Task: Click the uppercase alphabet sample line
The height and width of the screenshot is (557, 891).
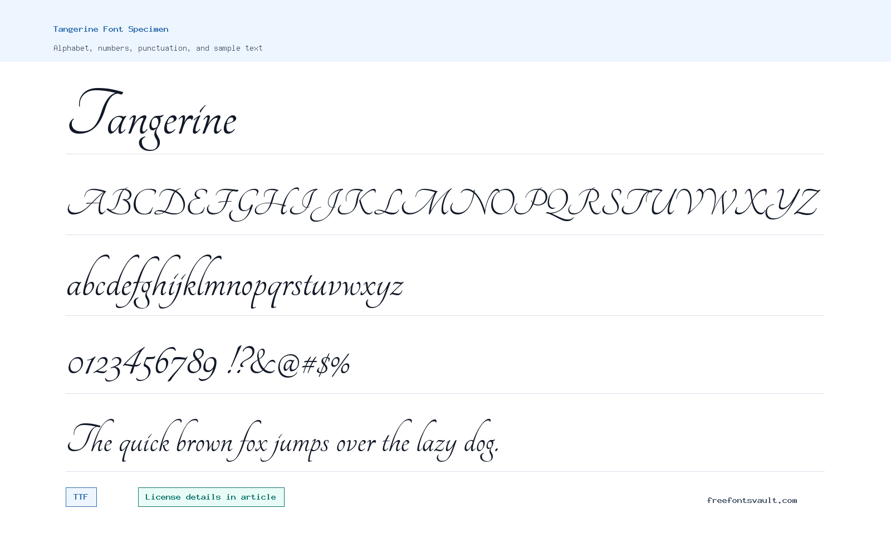Action: click(x=443, y=204)
